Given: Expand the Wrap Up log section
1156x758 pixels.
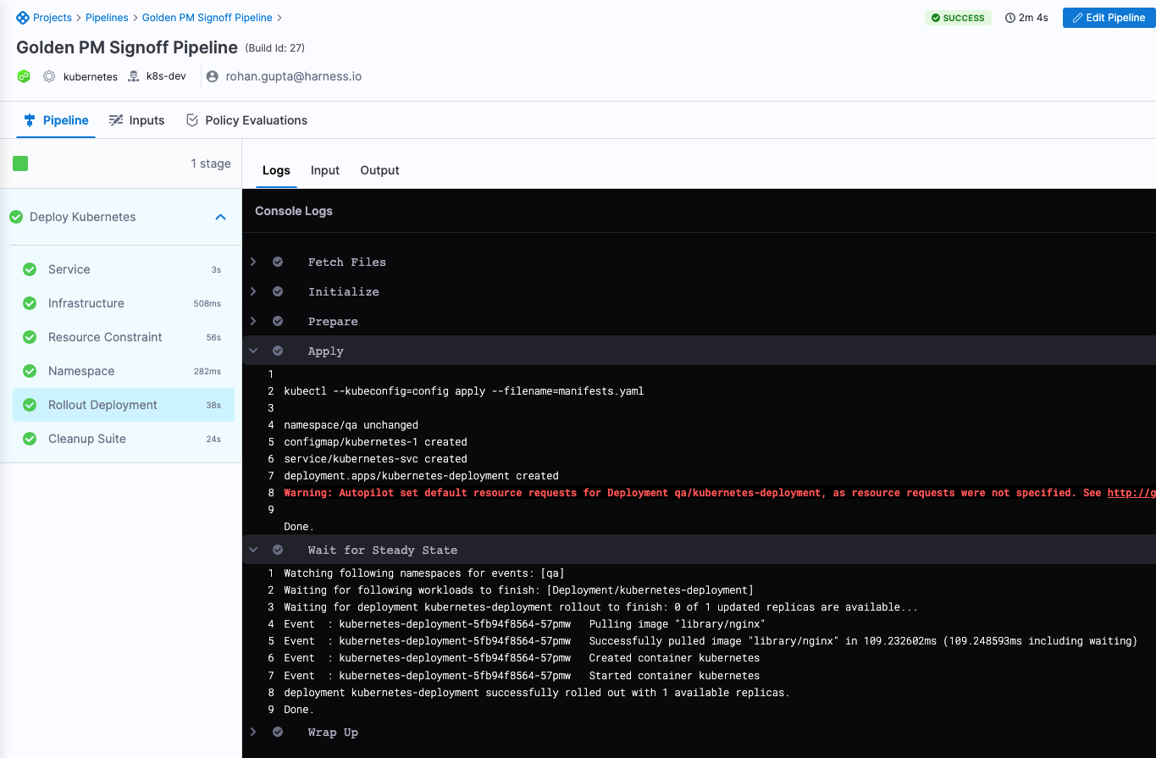Looking at the screenshot, I should tap(252, 732).
